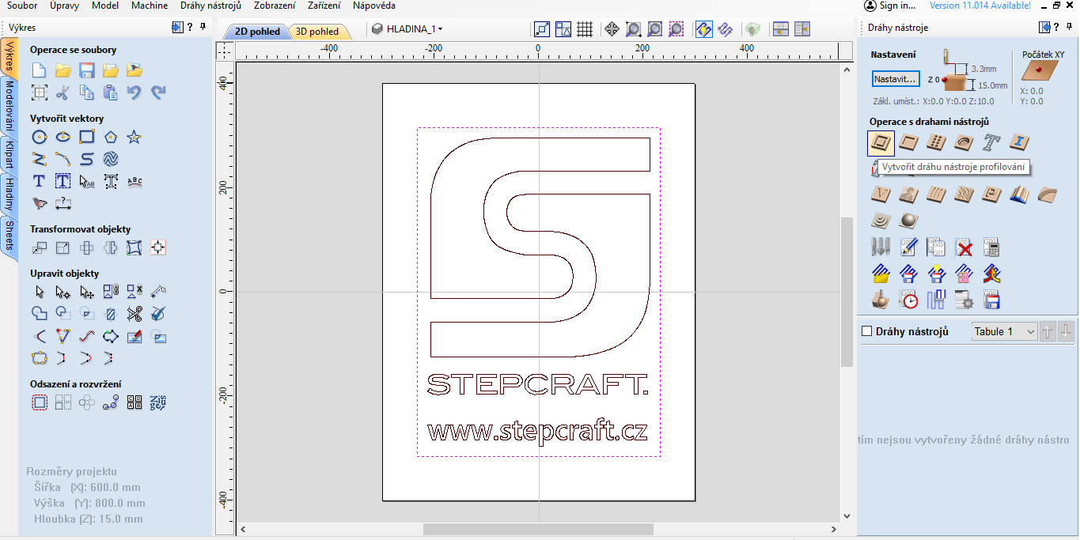Create a V-carve toolpath icon
Image resolution: width=1080 pixels, height=540 pixels.
(881, 194)
